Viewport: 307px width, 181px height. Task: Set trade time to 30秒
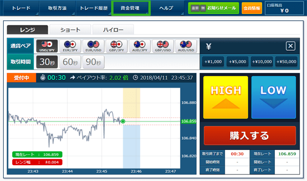pyautogui.click(x=47, y=62)
